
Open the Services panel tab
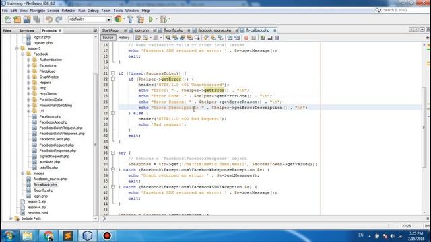click(27, 30)
